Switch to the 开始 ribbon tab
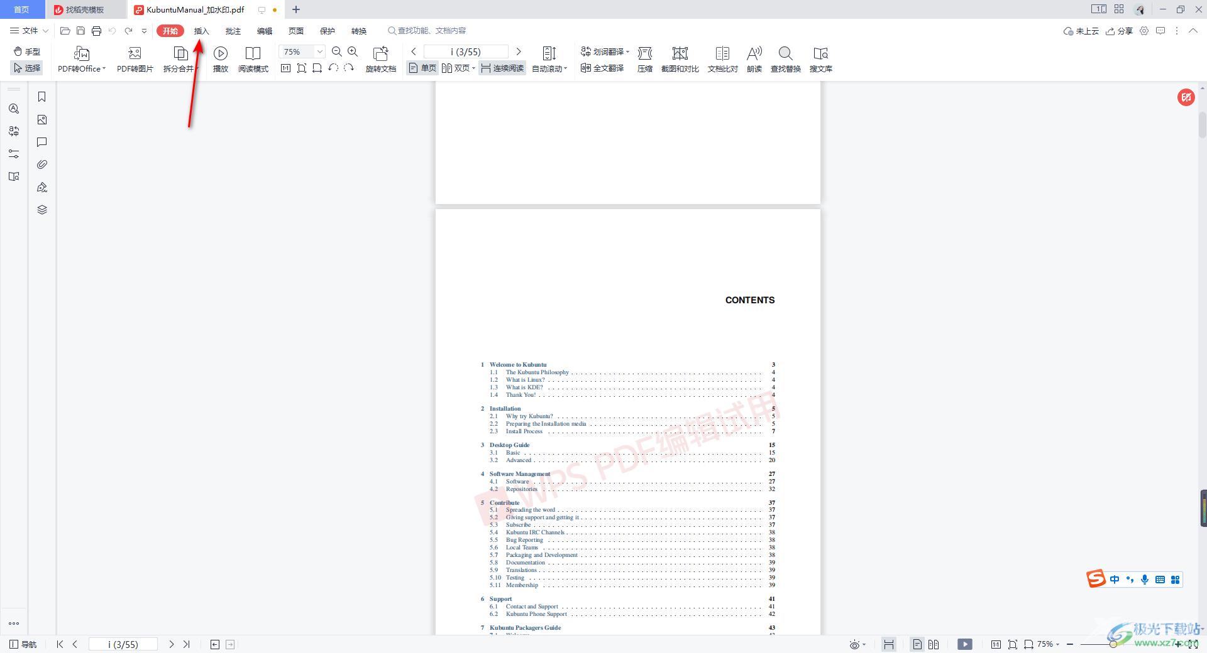Image resolution: width=1207 pixels, height=653 pixels. point(170,31)
